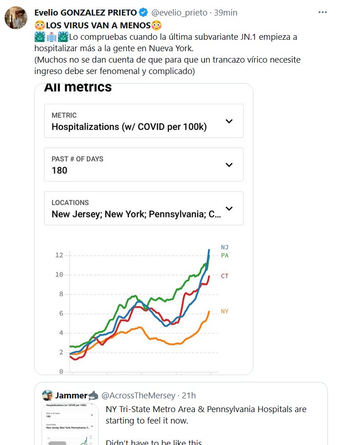This screenshot has width=337, height=445.
Task: Click the flushed emoji before LOS VIRUS
Action: [39, 25]
